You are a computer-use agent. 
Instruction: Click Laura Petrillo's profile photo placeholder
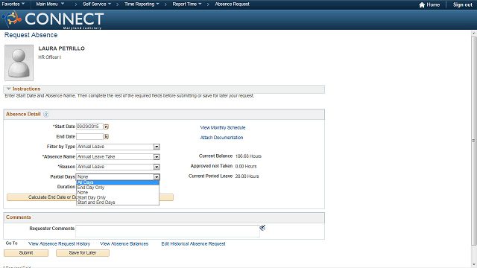click(x=19, y=63)
